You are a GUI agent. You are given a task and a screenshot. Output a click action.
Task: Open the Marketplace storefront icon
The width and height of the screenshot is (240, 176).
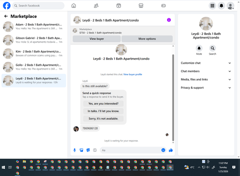pyautogui.click(x=141, y=6)
